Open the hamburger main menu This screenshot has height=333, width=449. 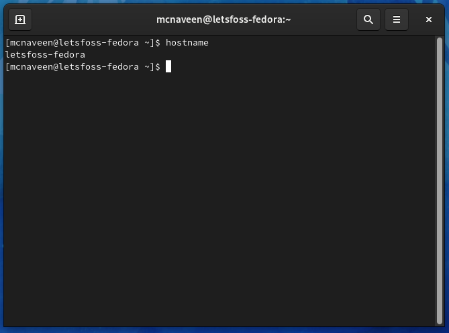(x=396, y=19)
